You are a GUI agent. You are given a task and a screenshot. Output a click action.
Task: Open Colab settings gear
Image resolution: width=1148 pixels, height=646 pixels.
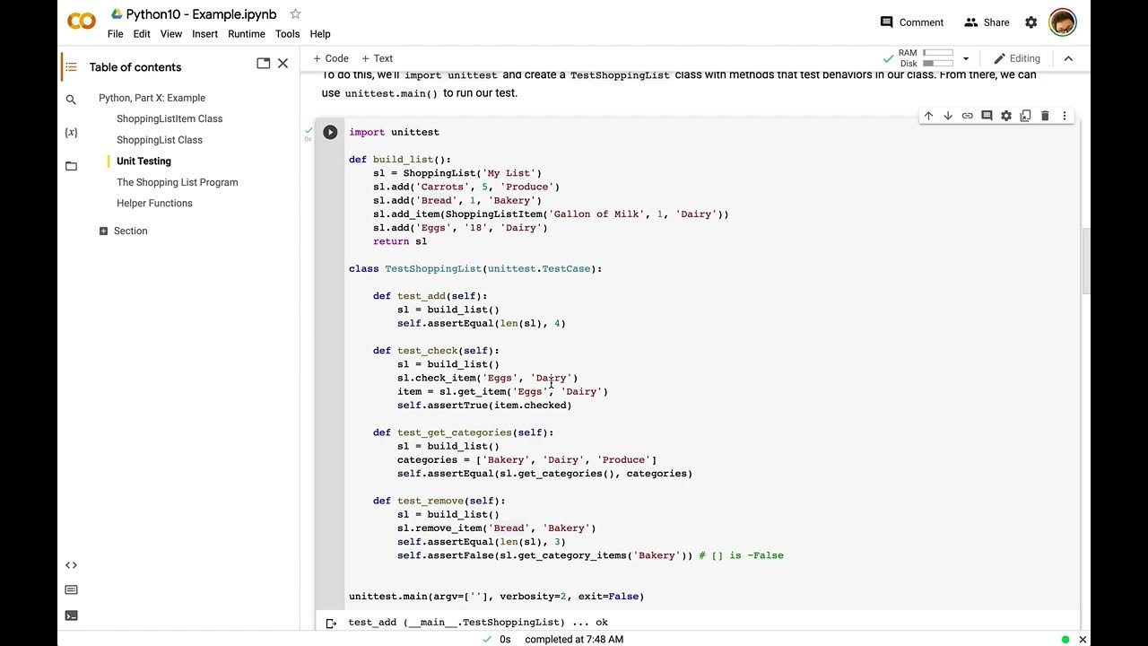[1031, 22]
